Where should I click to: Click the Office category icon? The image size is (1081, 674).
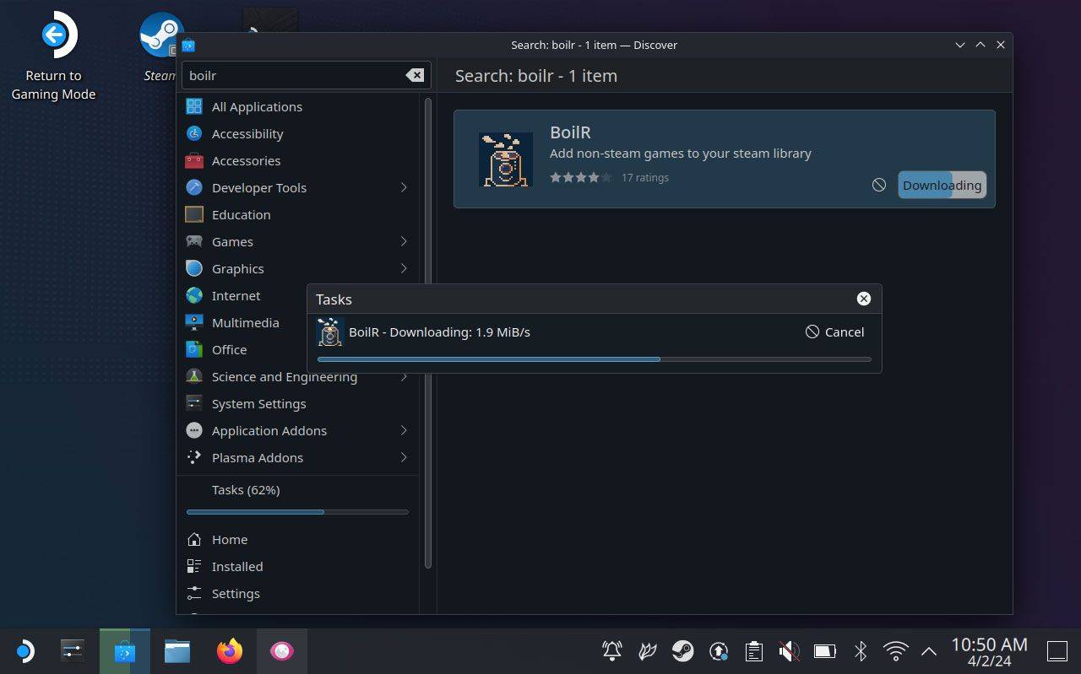tap(194, 349)
